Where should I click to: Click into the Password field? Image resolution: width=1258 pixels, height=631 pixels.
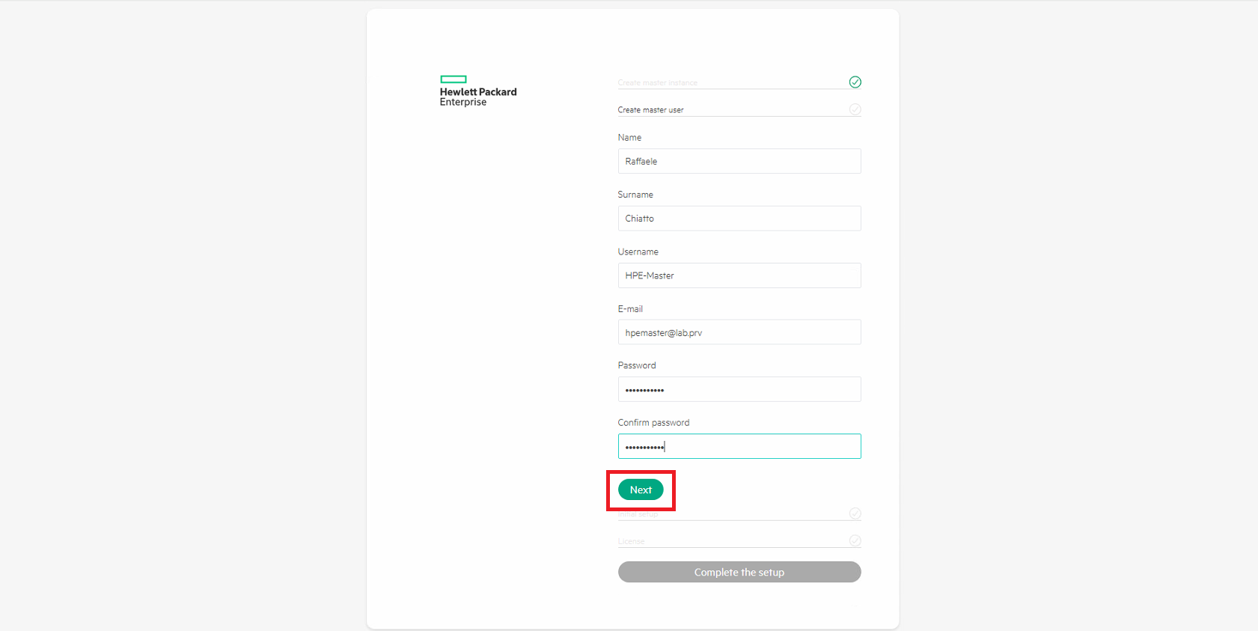click(739, 389)
